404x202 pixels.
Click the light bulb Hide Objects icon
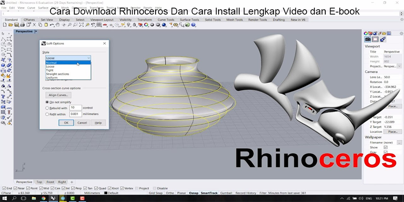tap(128, 25)
